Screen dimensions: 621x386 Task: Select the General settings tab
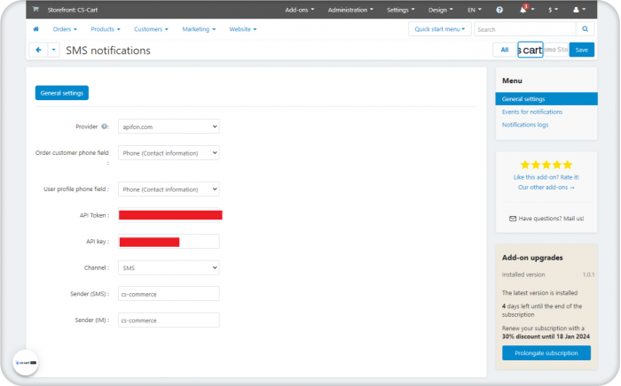[62, 93]
